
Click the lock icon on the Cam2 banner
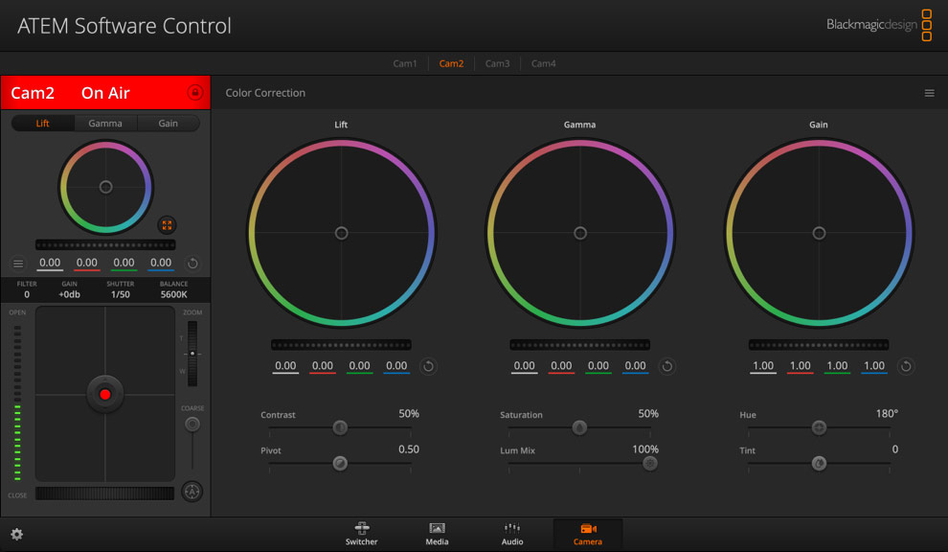pyautogui.click(x=195, y=92)
